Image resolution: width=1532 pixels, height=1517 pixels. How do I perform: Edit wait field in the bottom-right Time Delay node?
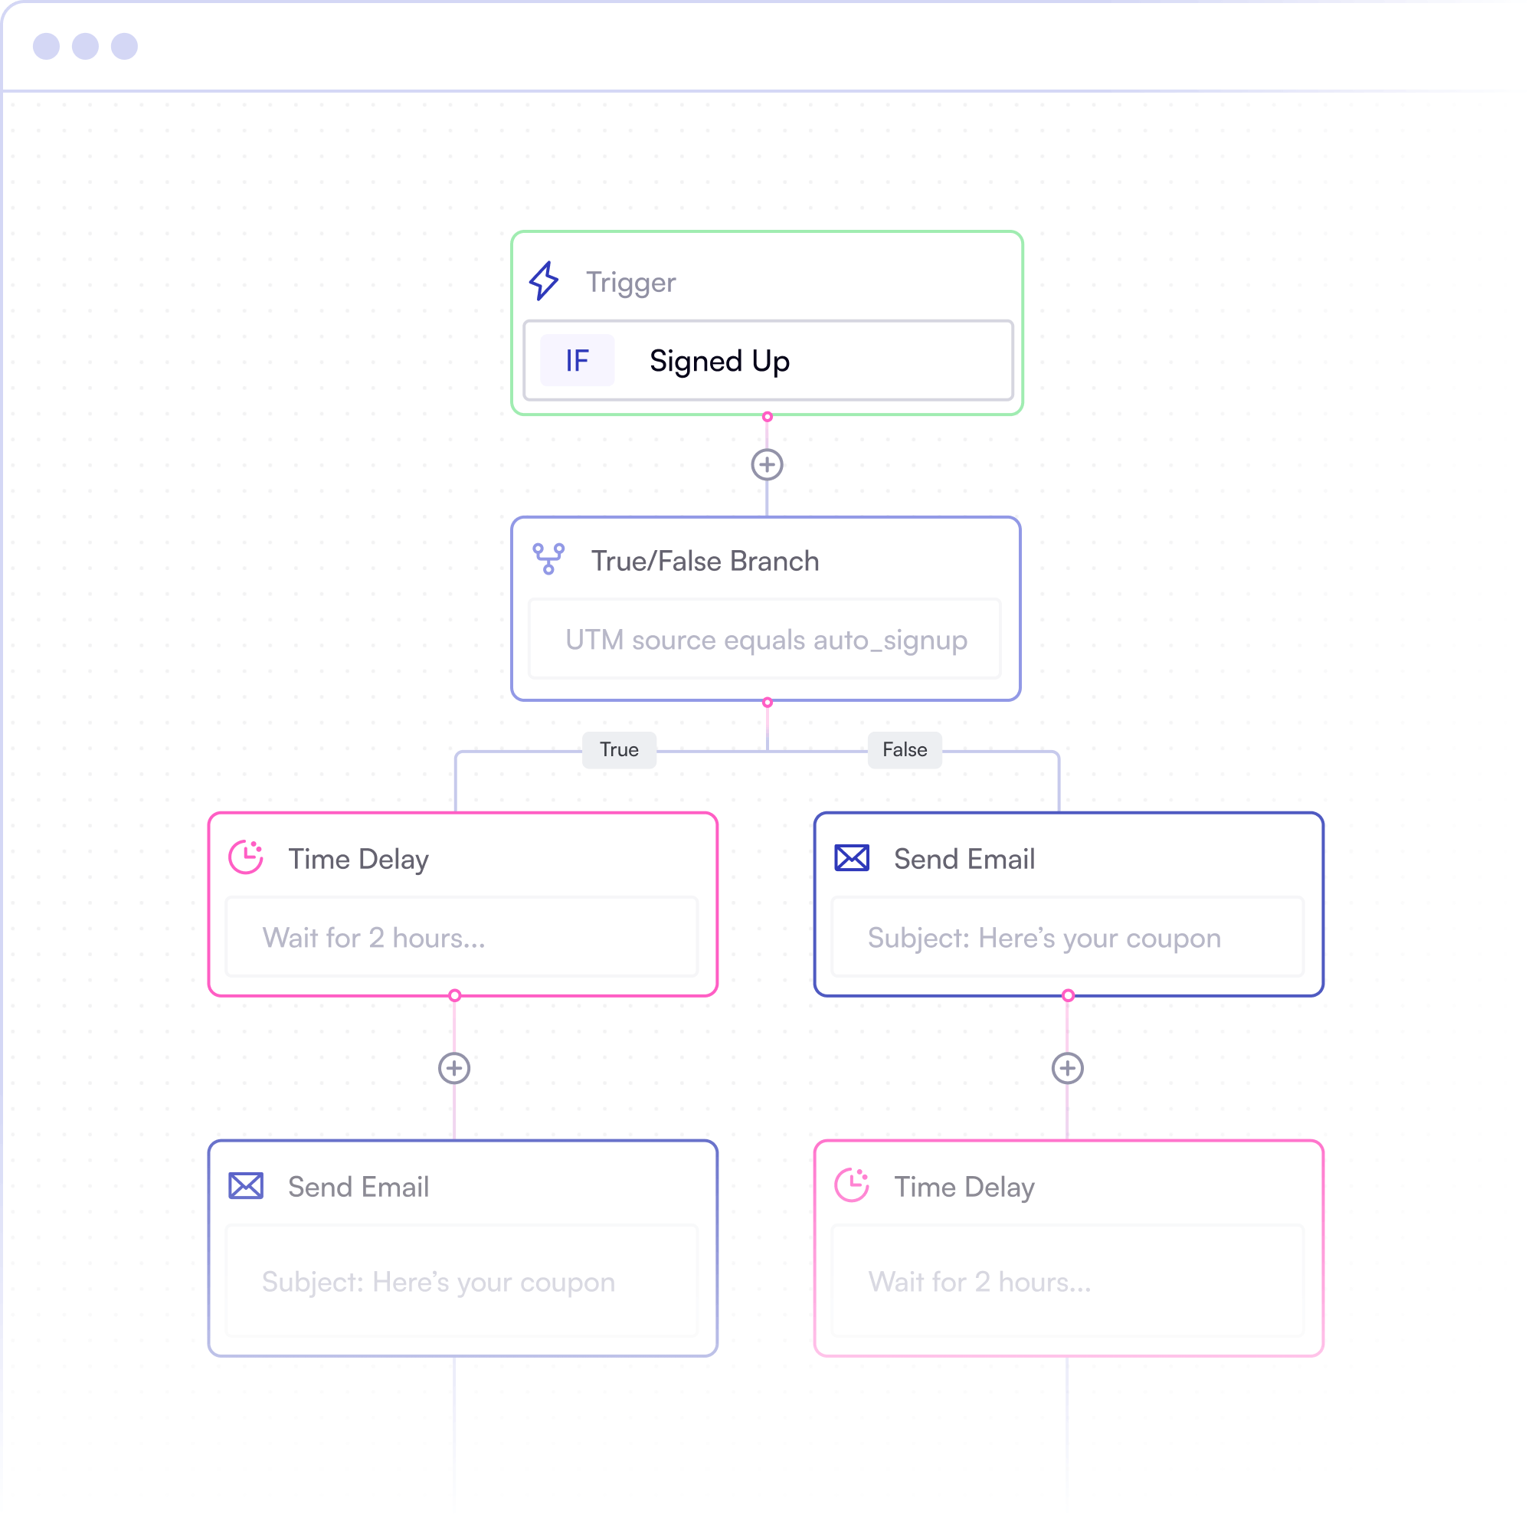[x=1068, y=1282]
